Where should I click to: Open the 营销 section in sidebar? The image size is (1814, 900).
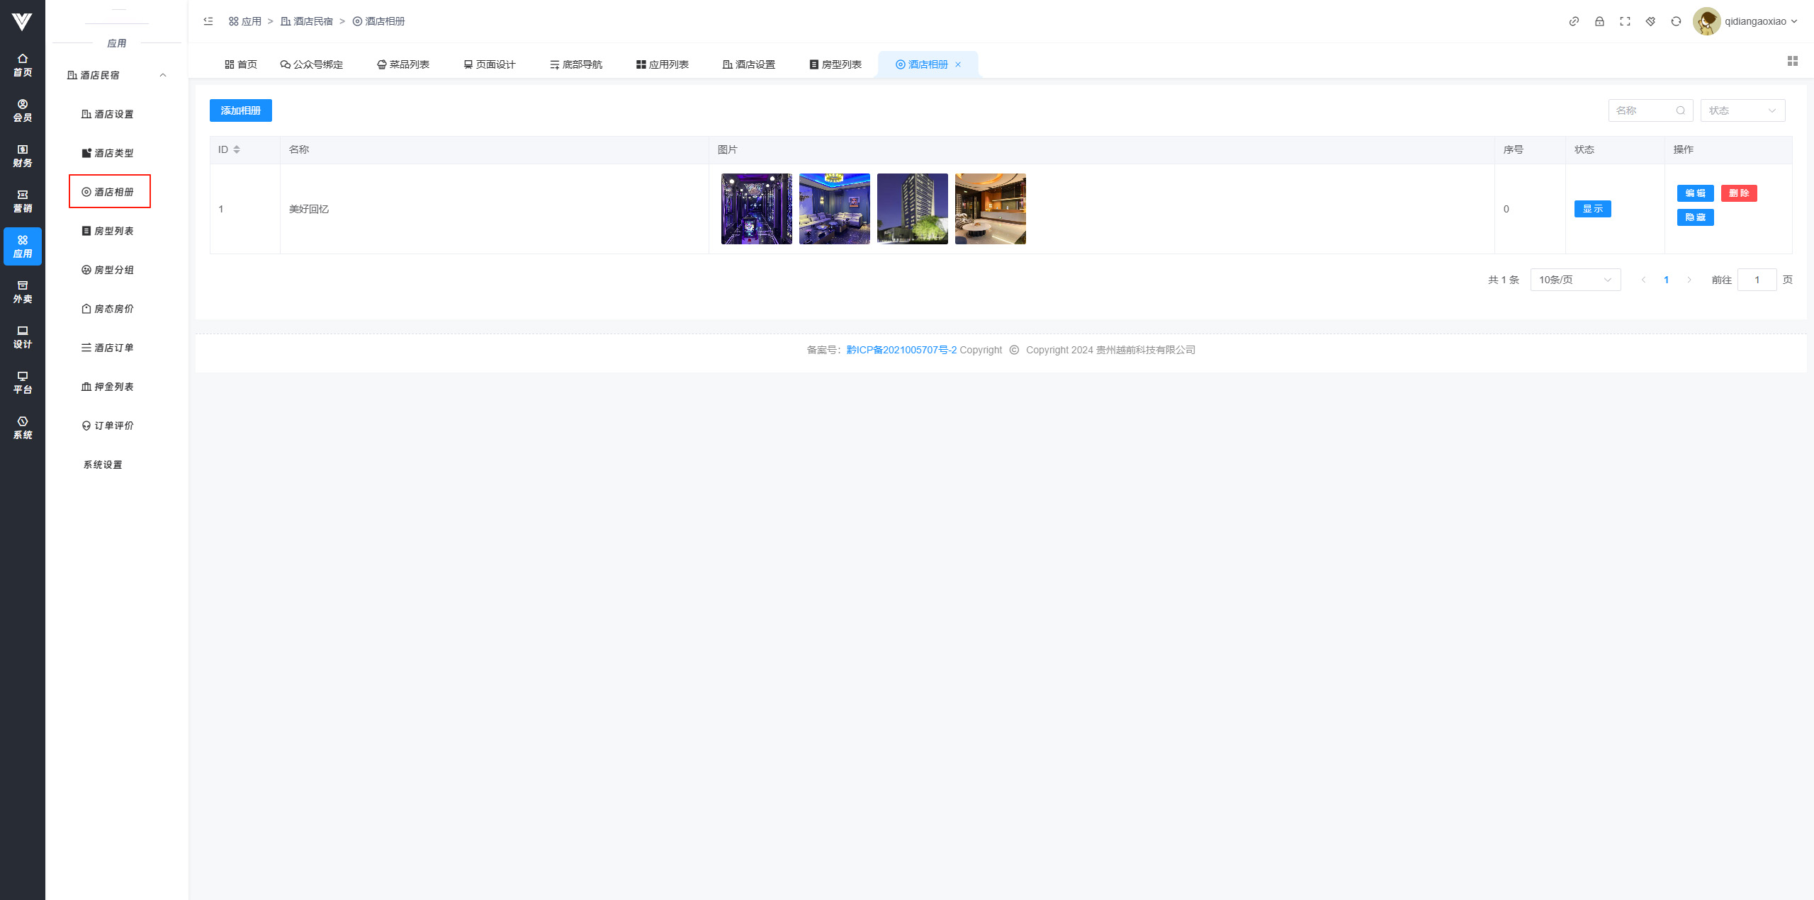23,201
